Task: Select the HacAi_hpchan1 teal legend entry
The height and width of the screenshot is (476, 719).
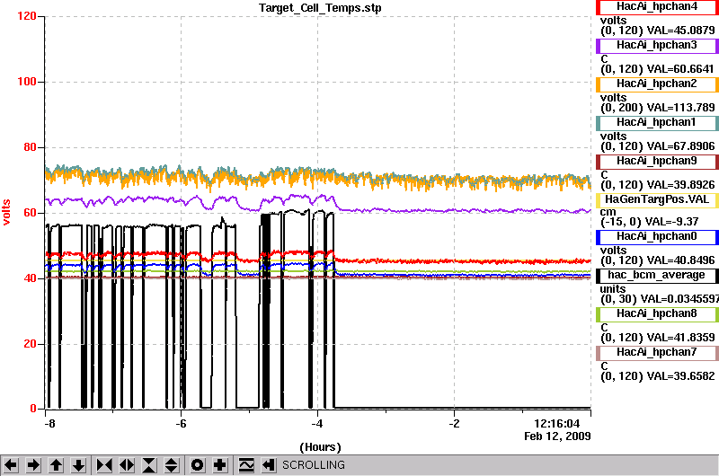Action: pos(657,123)
